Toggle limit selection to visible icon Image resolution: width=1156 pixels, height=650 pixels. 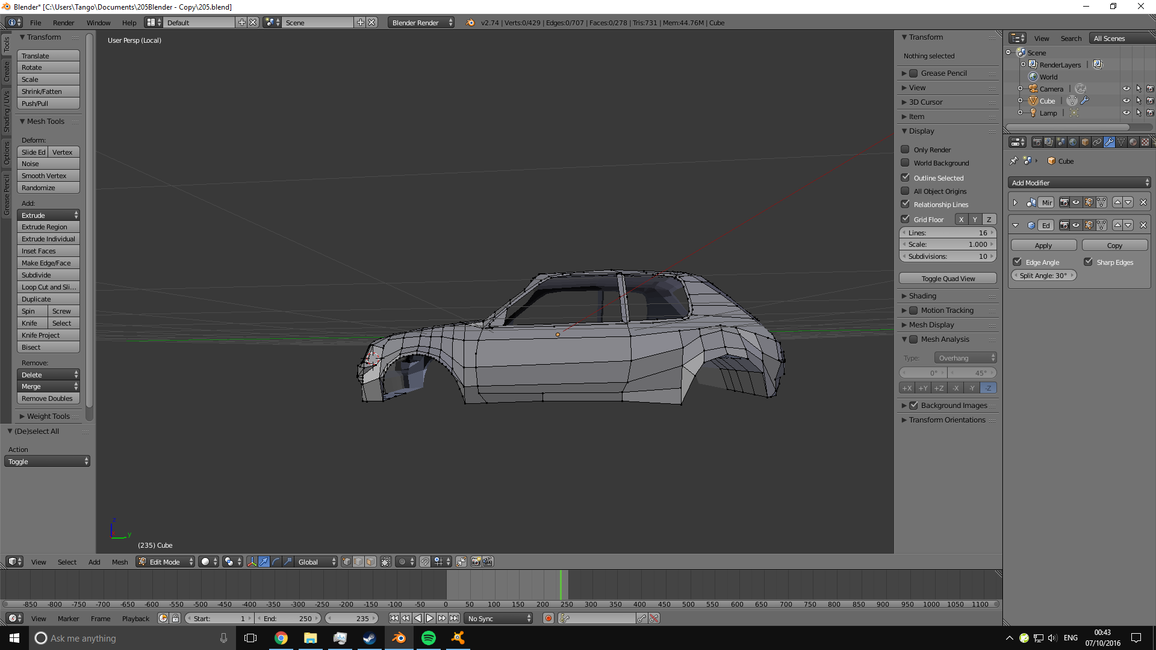coord(386,562)
